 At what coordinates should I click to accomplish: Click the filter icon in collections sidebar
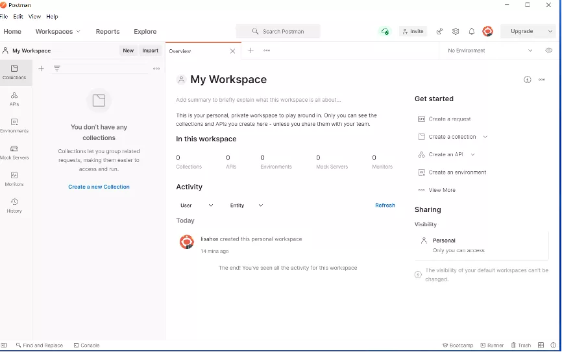(x=57, y=69)
